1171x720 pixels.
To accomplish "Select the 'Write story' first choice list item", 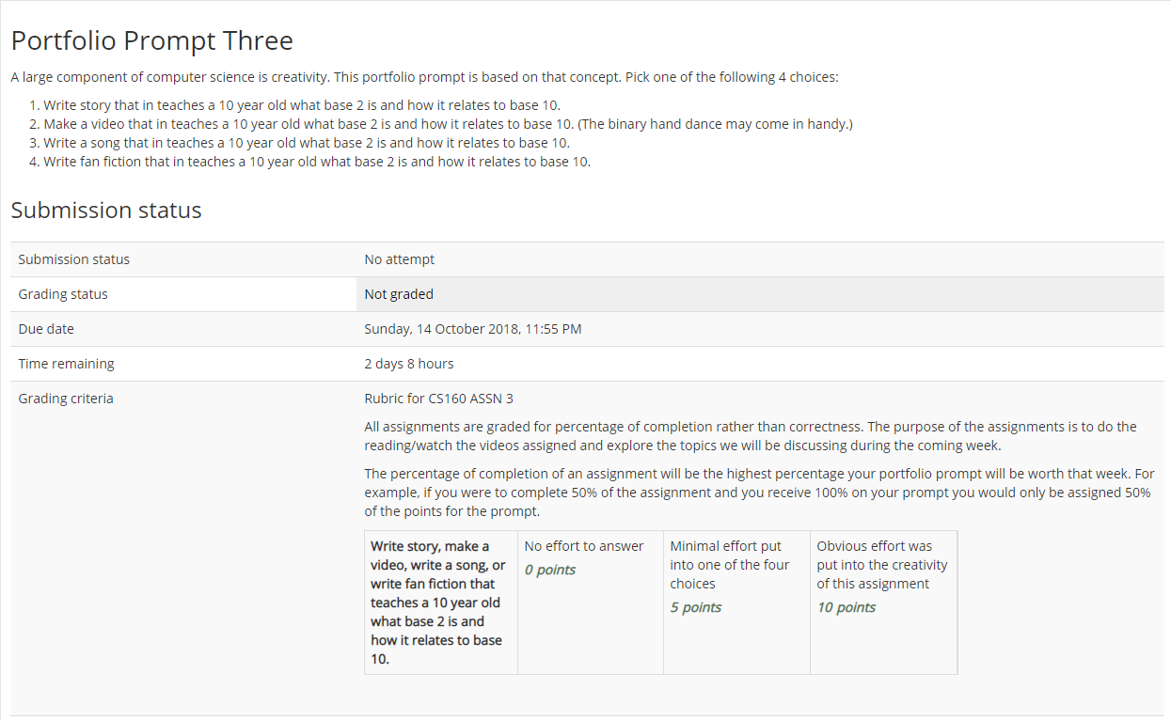I will coord(301,105).
